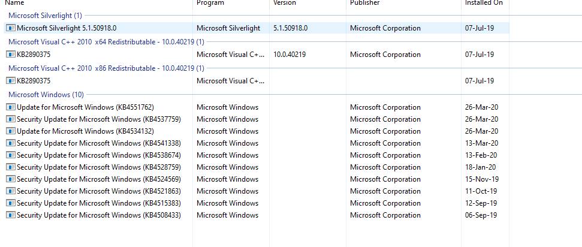Screen dimensions: 582x247
Task: Collapse Visual C++ 2010 x64 Redistributable group
Action: click(x=106, y=42)
